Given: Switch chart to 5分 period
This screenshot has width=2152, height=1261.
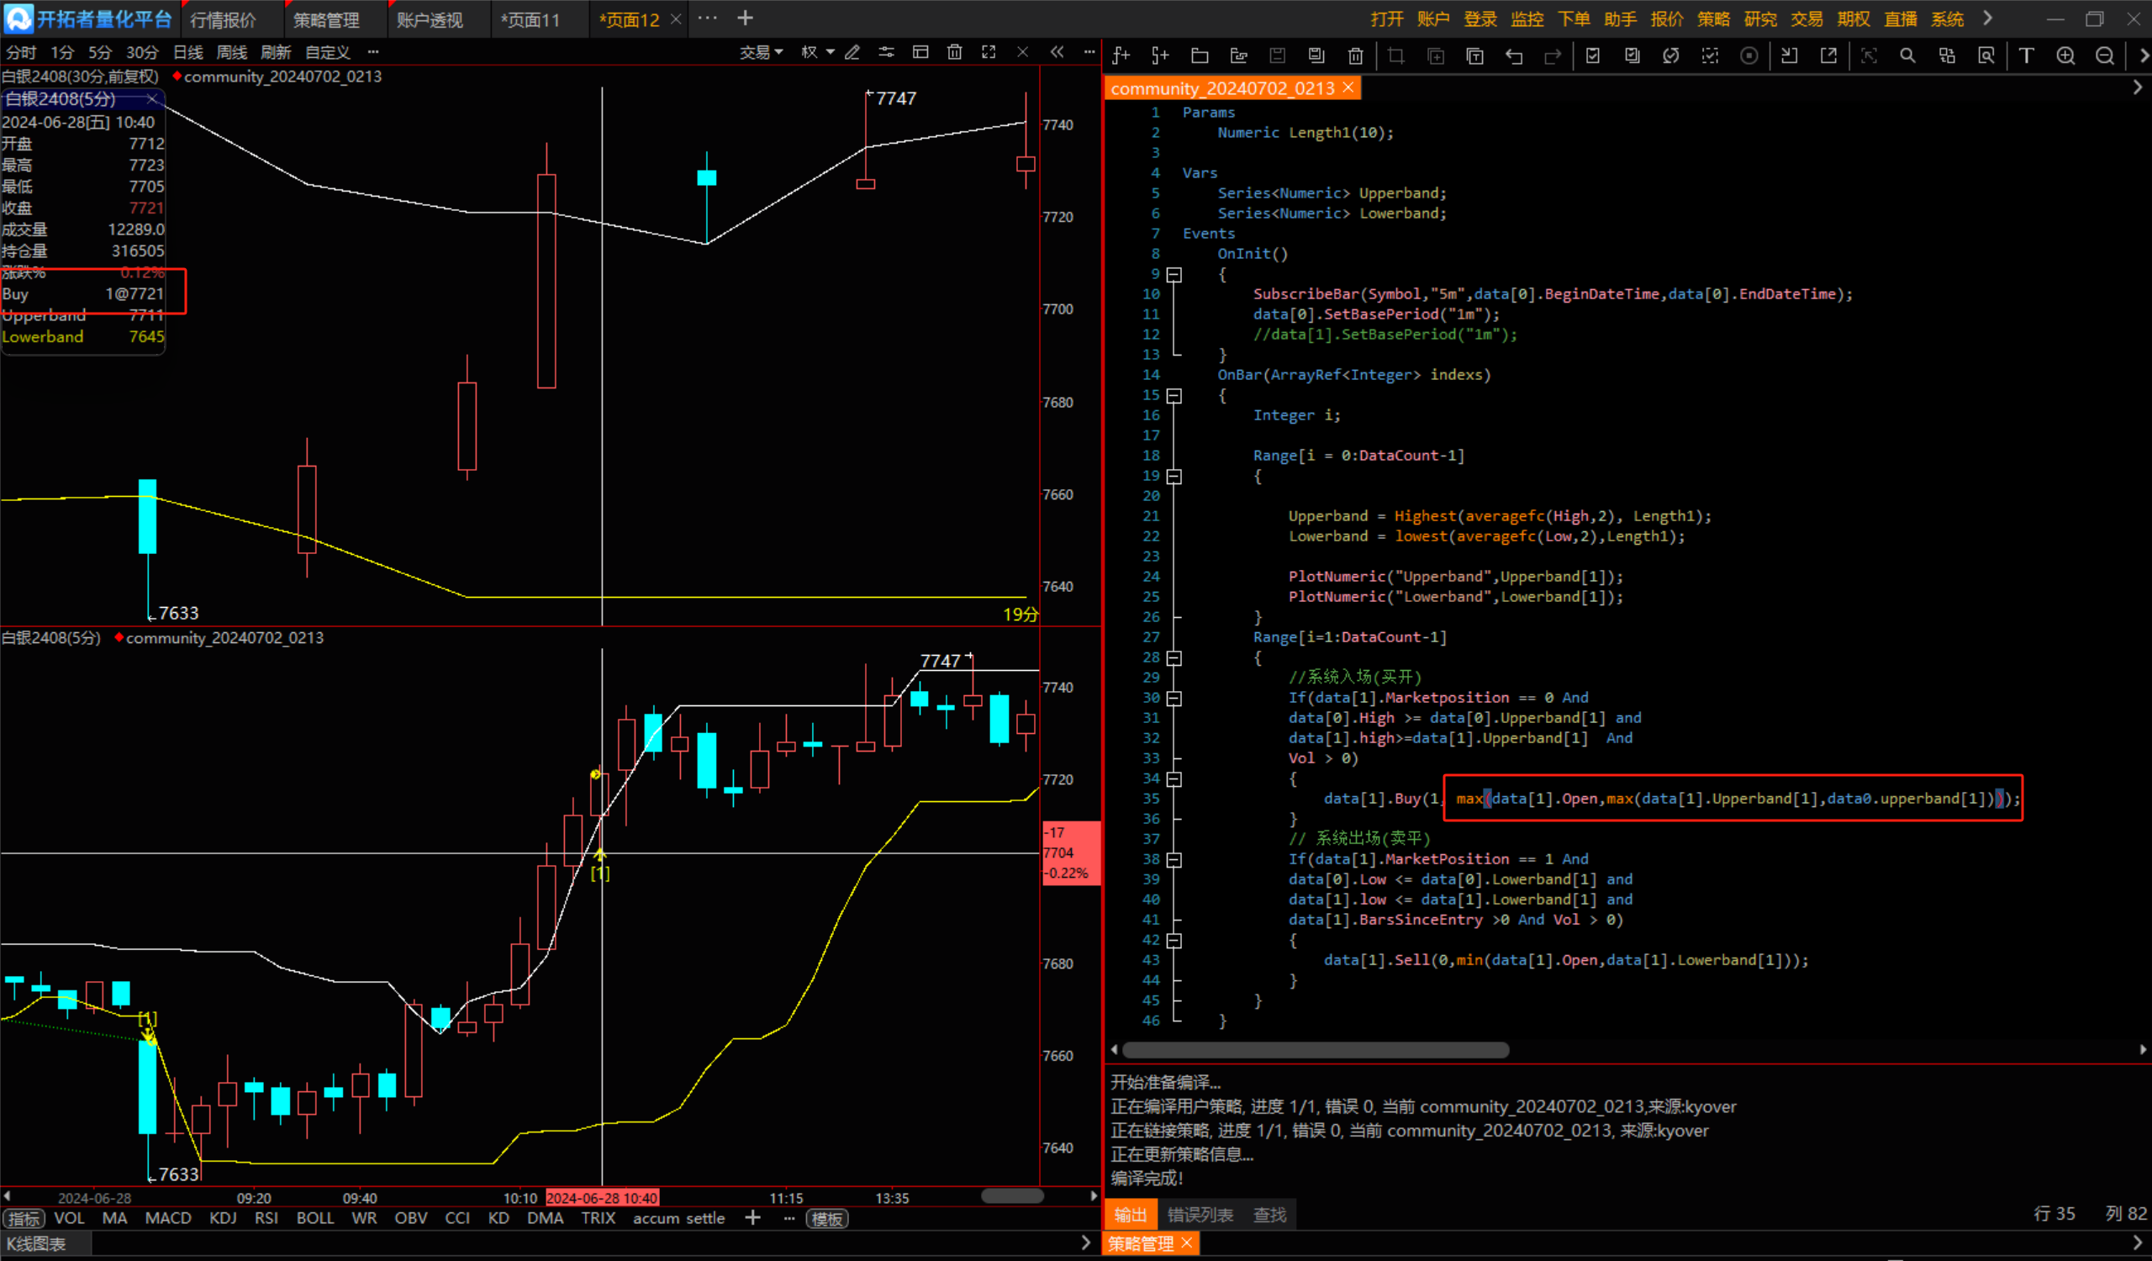Looking at the screenshot, I should (x=100, y=52).
